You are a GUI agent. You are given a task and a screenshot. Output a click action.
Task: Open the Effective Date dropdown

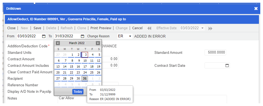[202, 28]
